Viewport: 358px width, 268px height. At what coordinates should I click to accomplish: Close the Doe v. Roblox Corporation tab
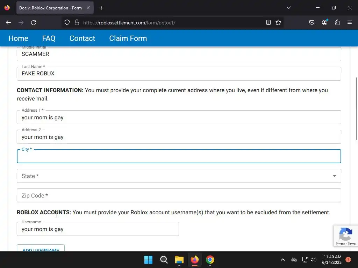[88, 8]
